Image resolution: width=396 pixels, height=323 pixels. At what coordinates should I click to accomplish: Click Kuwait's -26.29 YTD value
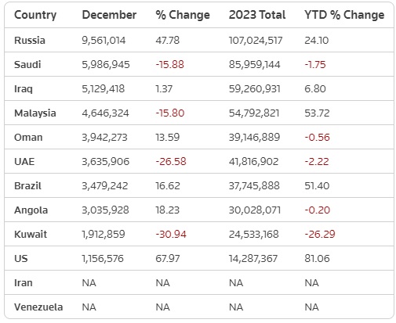point(320,235)
